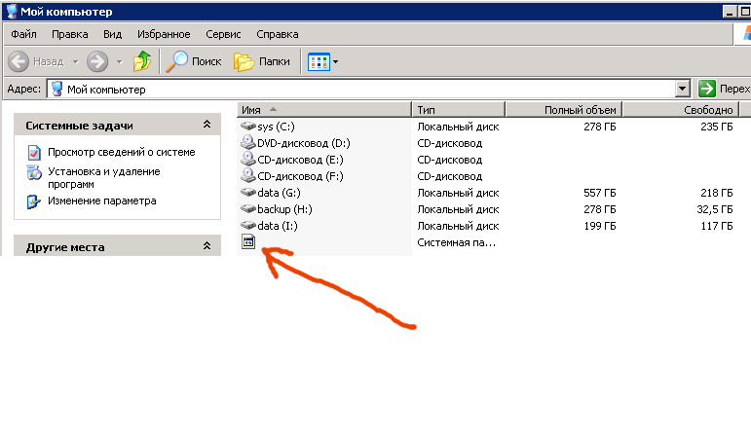This screenshot has width=751, height=438.
Task: Select the unnamed system folder icon
Action: 248,242
